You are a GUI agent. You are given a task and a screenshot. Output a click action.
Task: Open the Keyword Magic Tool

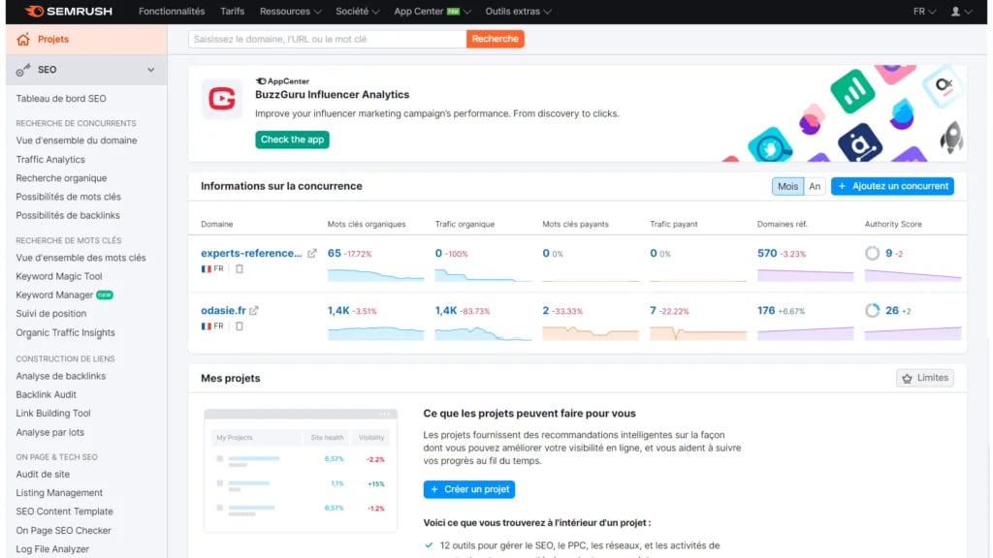pyautogui.click(x=60, y=275)
